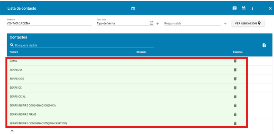This screenshot has width=274, height=134.
Task: Delete the SEARS CC contact
Action: point(235,88)
